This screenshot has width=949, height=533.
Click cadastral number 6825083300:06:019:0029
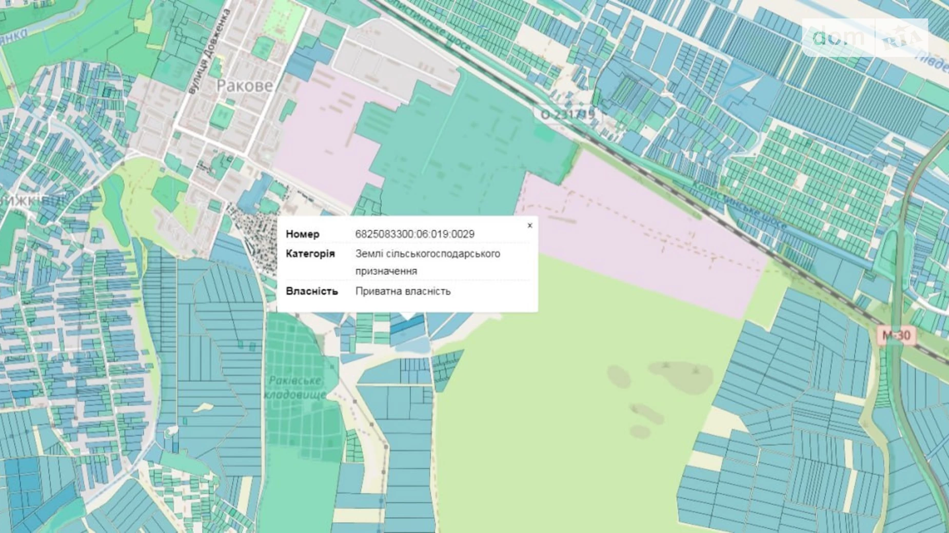[414, 234]
